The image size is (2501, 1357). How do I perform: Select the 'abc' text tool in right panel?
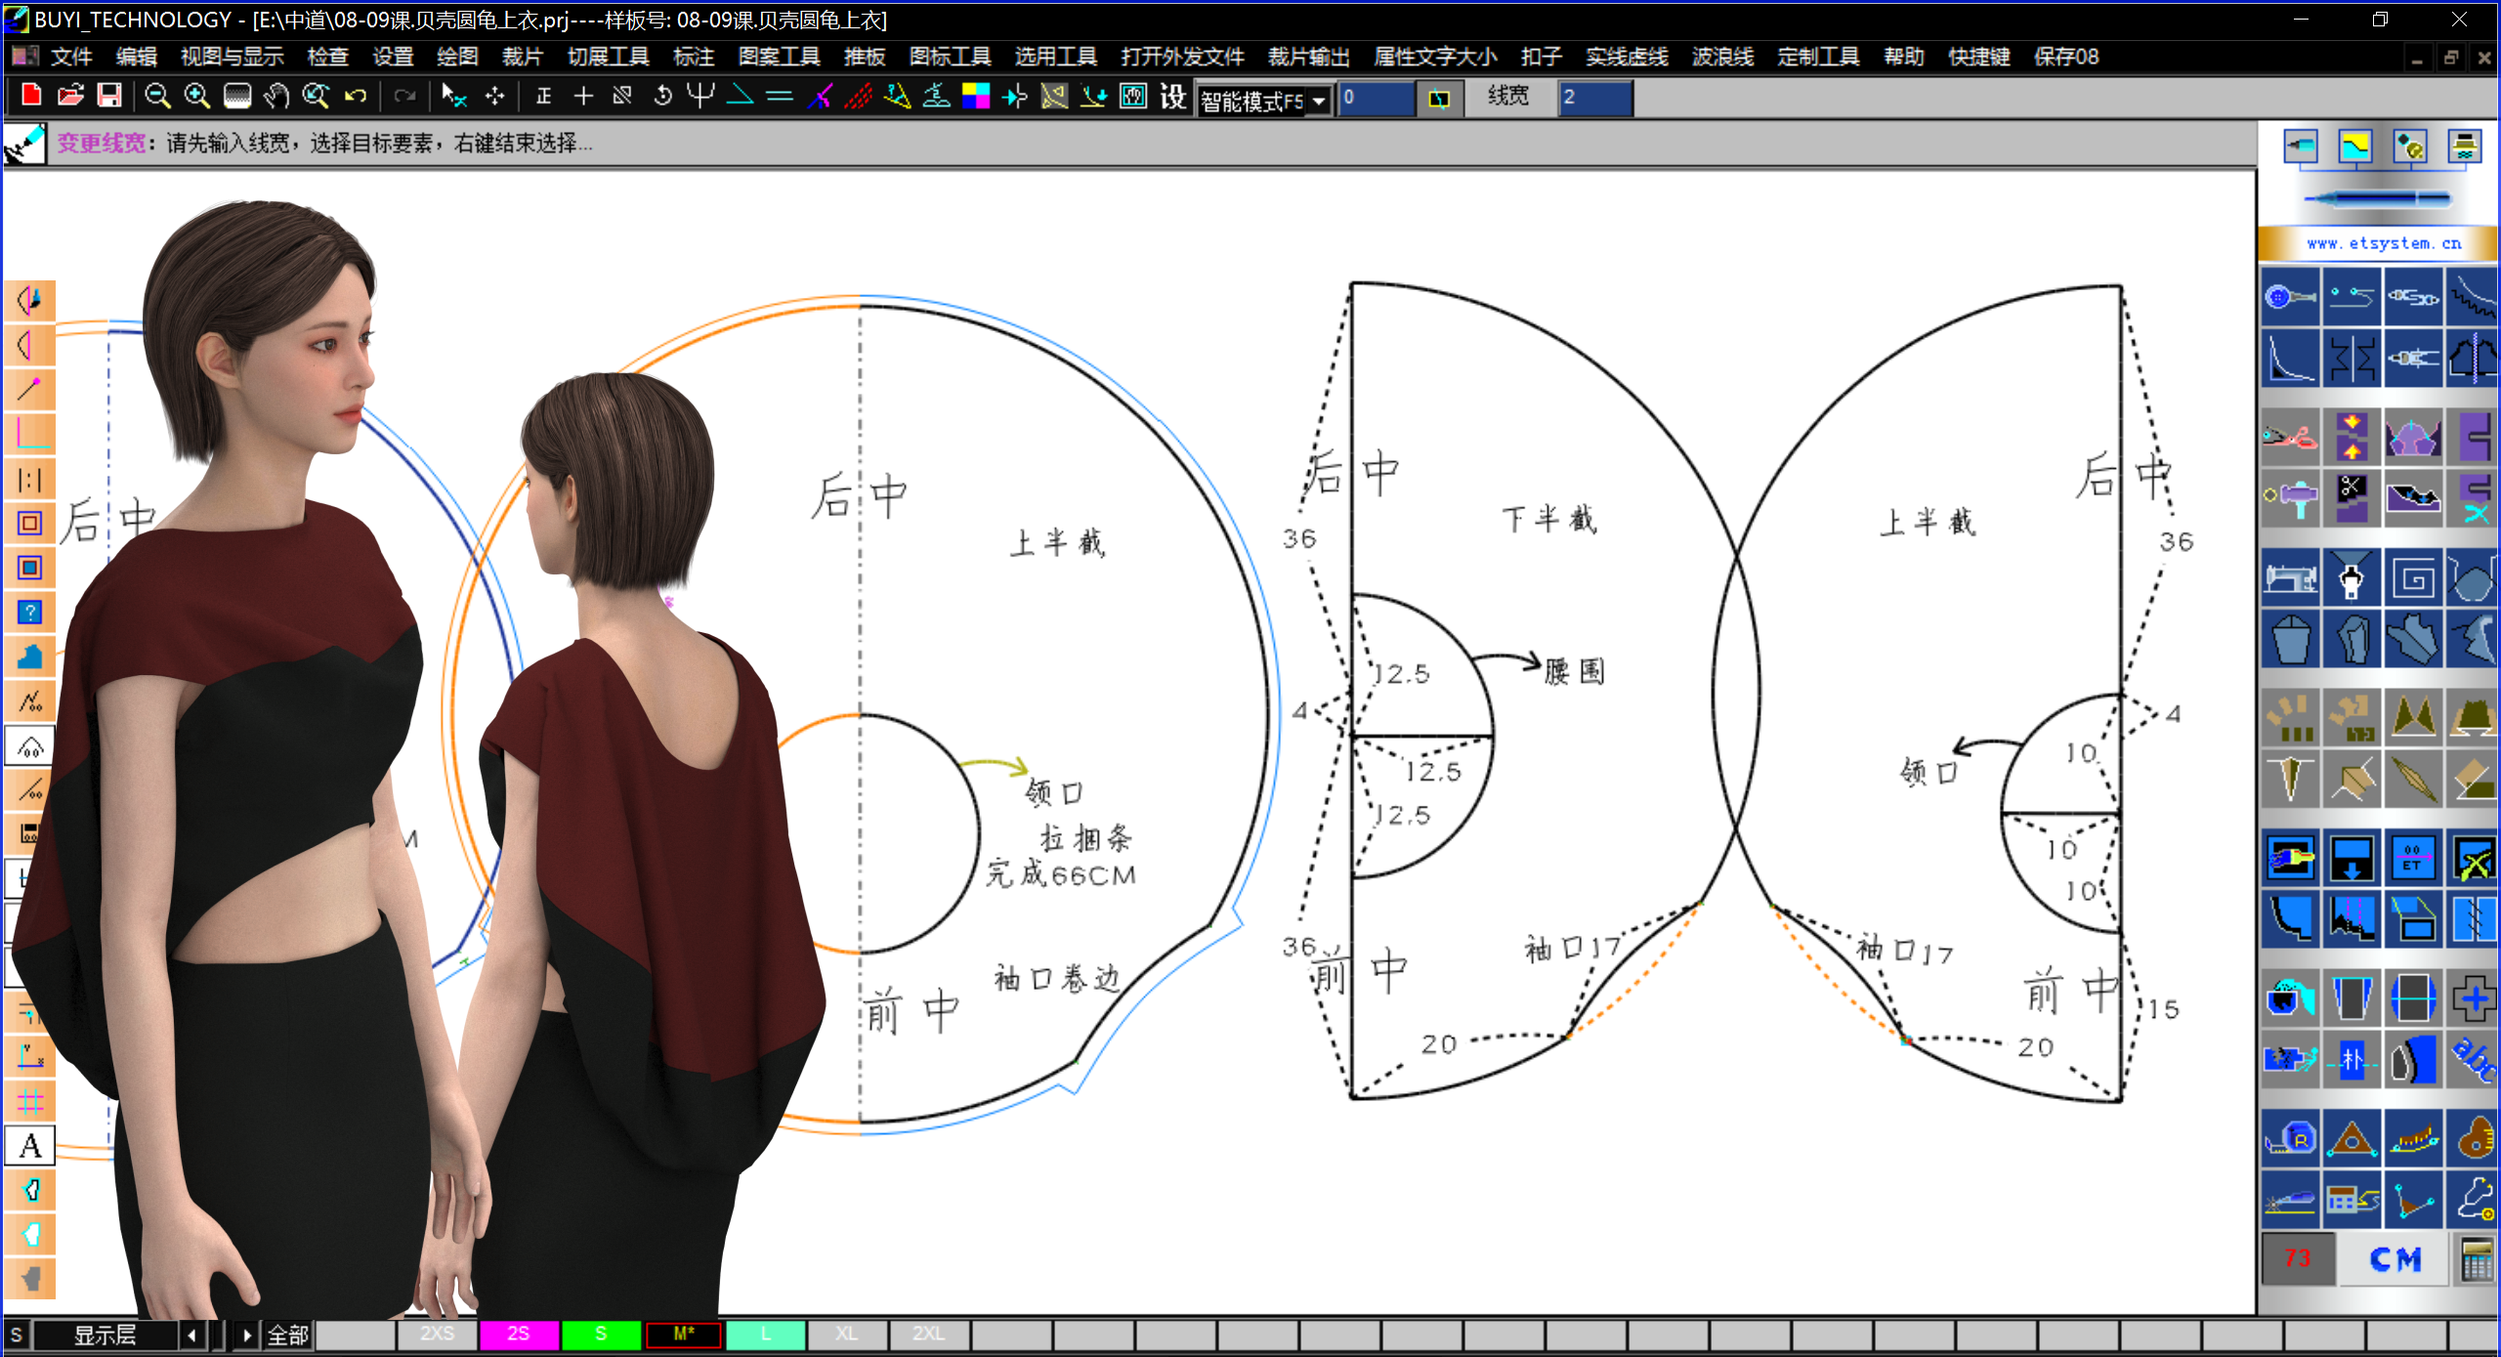tap(2474, 1059)
